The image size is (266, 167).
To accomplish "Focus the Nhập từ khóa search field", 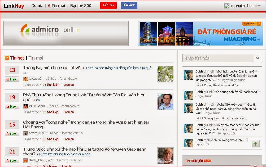I will pos(218,58).
